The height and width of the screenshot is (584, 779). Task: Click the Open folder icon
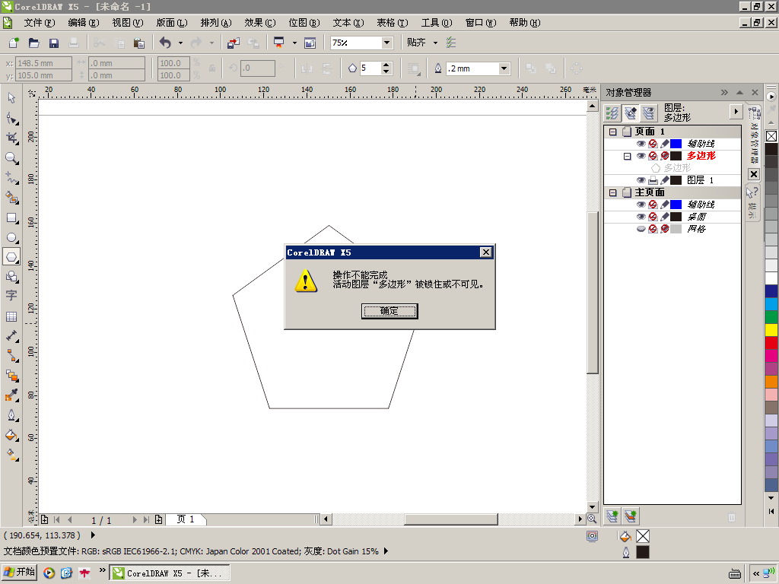[33, 43]
